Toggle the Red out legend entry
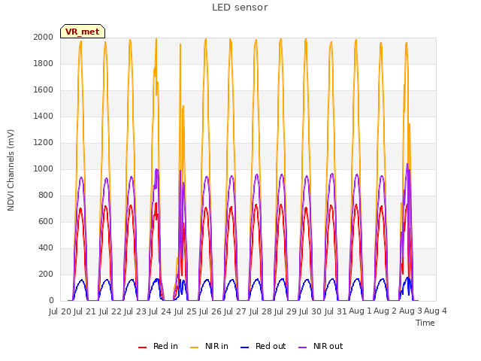Image resolution: width=481 pixels, height=361 pixels. coord(263,346)
